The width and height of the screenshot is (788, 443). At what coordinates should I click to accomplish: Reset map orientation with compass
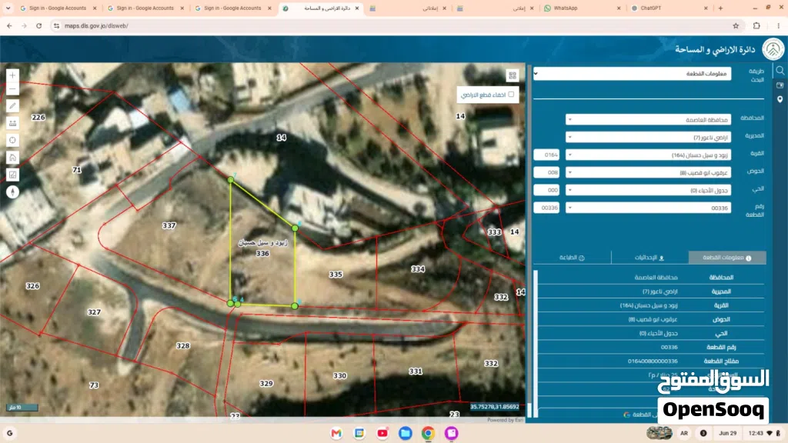(x=12, y=192)
